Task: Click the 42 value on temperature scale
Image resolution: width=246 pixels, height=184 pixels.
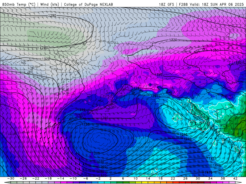Action: coord(235,178)
